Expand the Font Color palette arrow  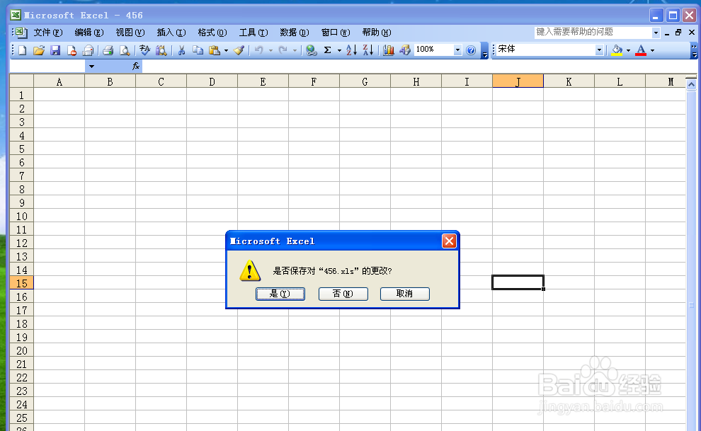point(652,50)
